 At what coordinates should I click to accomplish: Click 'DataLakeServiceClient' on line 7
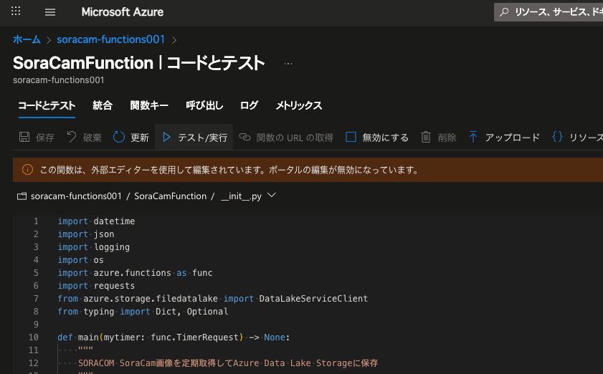pos(313,299)
